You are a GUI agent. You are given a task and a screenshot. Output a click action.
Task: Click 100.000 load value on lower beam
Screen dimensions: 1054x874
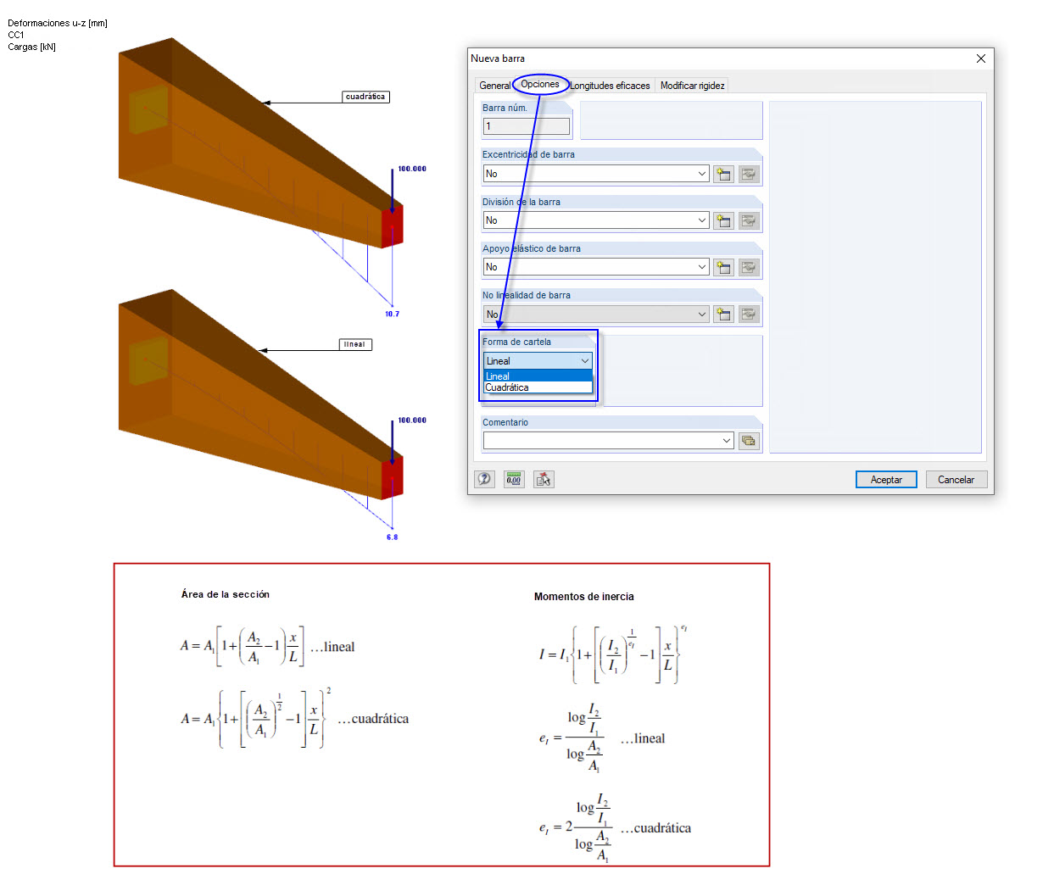412,420
